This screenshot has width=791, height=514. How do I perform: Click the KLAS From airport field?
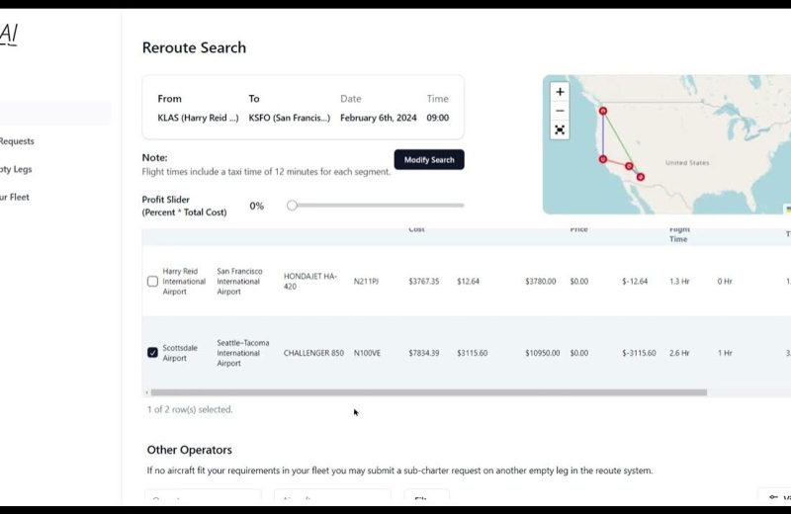198,118
